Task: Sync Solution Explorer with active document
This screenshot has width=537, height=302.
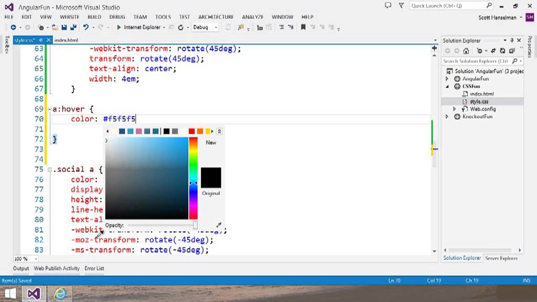Action: point(493,51)
